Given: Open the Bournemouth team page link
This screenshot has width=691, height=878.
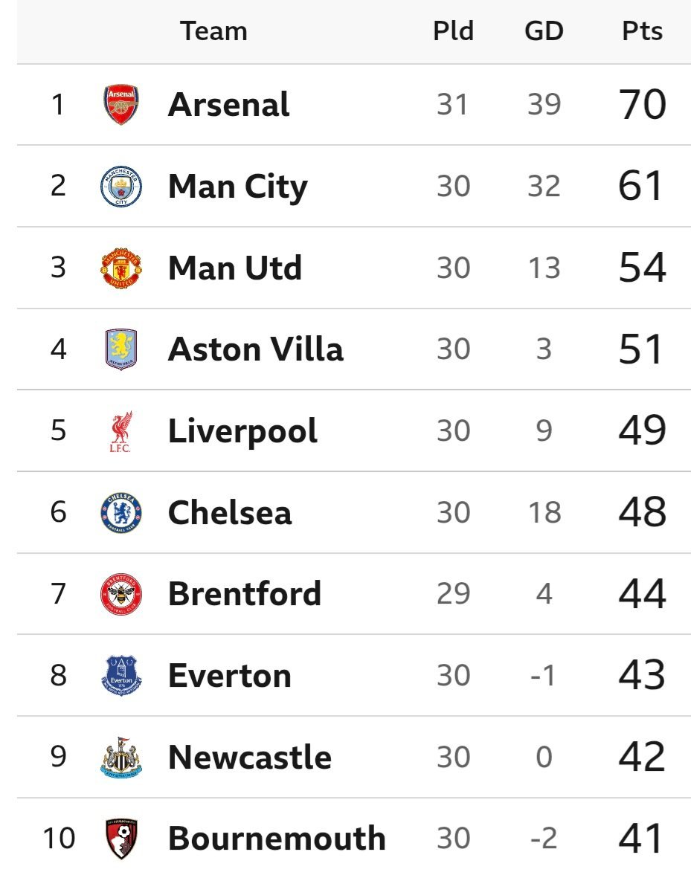Looking at the screenshot, I should 277,839.
